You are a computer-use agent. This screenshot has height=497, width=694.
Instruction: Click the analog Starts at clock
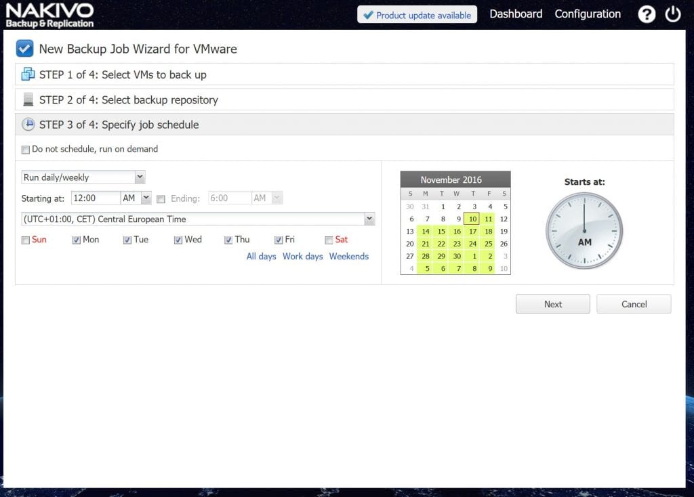click(x=584, y=231)
